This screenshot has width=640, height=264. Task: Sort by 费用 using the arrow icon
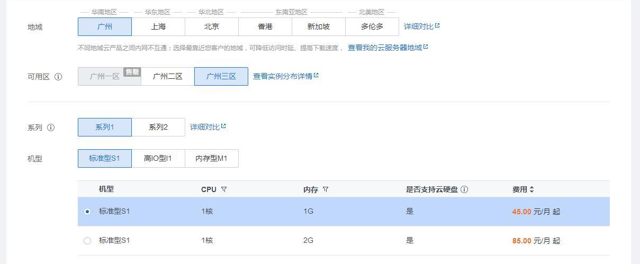click(531, 189)
